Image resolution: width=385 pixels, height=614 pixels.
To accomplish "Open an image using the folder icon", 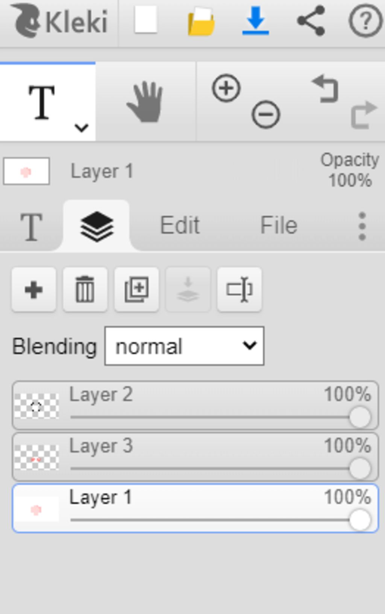I will point(201,21).
